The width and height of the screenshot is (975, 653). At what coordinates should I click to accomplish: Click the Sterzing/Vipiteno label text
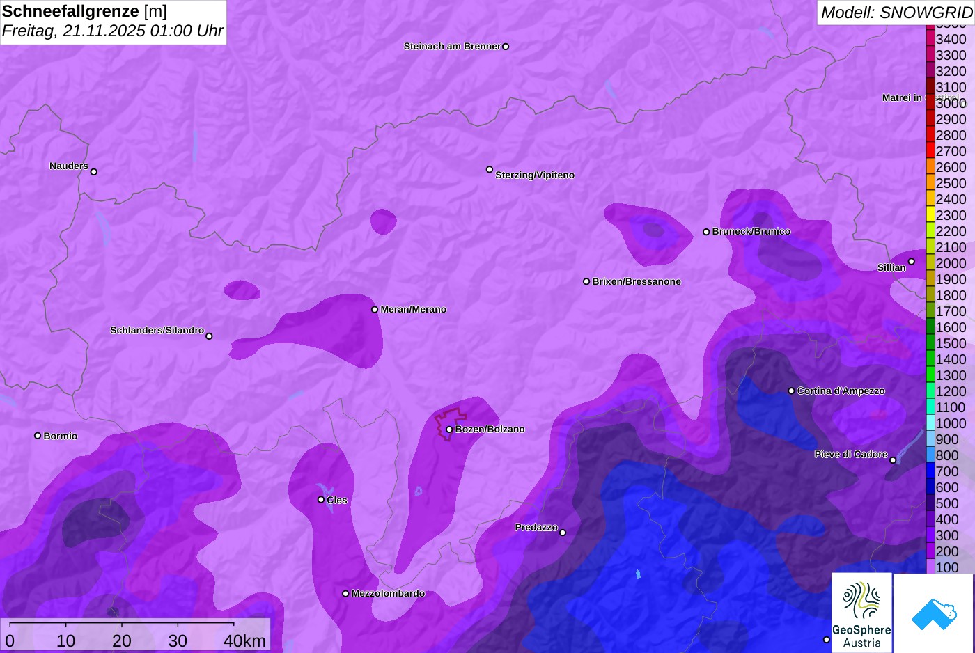coord(535,175)
